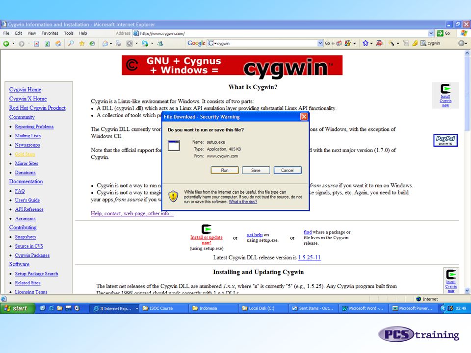Switch to Local Disk (C:) taskbar button

tap(263, 308)
